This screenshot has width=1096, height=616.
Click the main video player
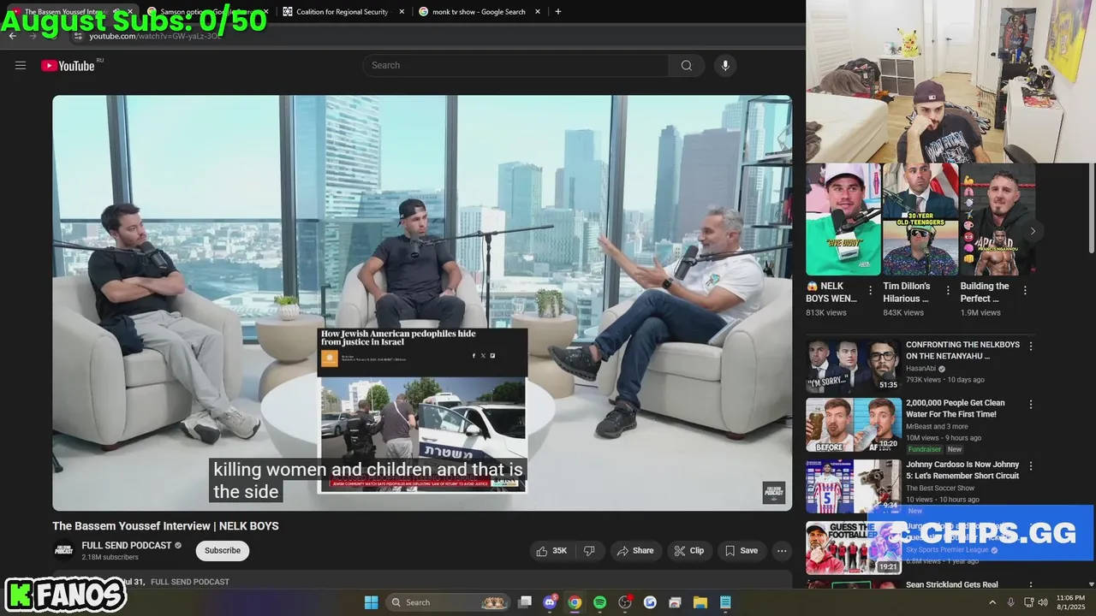click(422, 303)
